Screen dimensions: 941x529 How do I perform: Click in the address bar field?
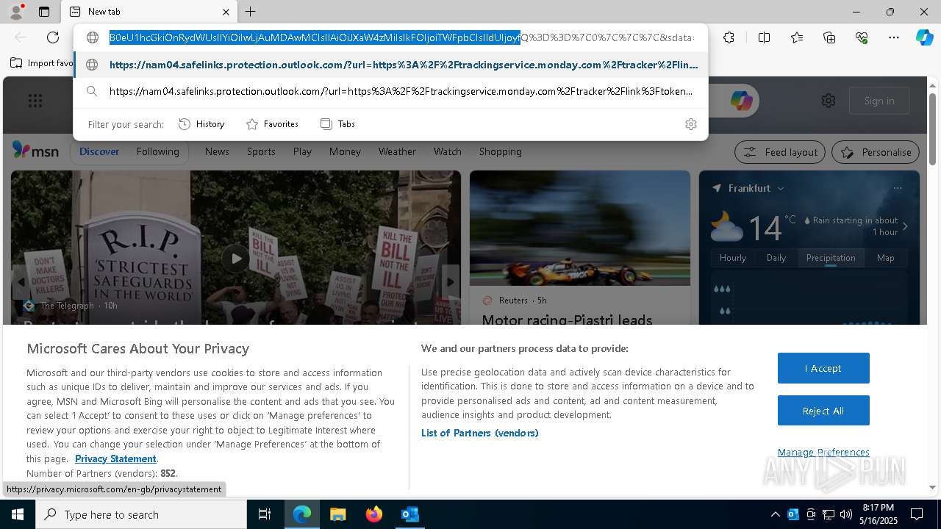point(401,37)
